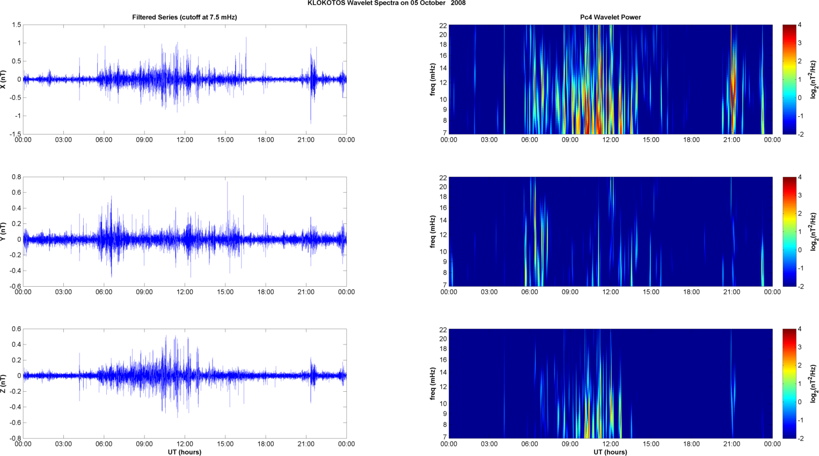Click the 06:00 tick below Y time series
The height and width of the screenshot is (456, 819).
coord(104,292)
